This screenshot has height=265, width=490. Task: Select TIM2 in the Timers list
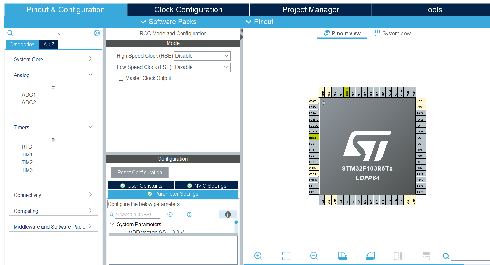click(x=27, y=162)
